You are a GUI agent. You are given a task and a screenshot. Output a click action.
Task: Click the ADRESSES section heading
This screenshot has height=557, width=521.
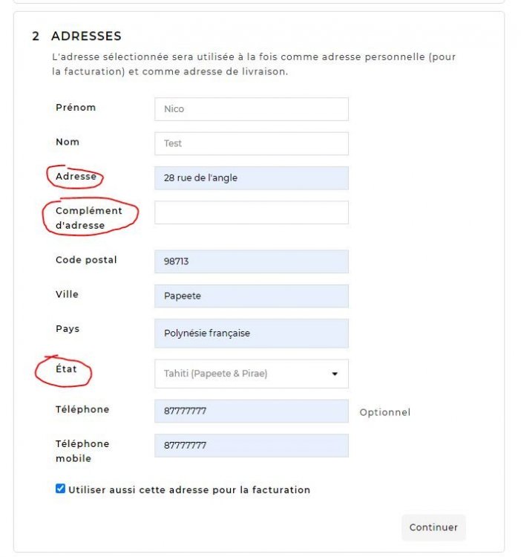86,36
